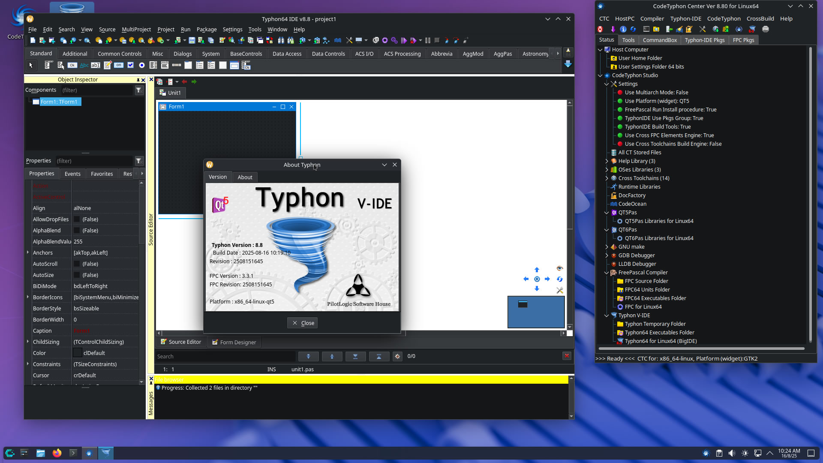Toggle the AutoScroll checkbox
This screenshot has width=823, height=463.
pos(77,264)
